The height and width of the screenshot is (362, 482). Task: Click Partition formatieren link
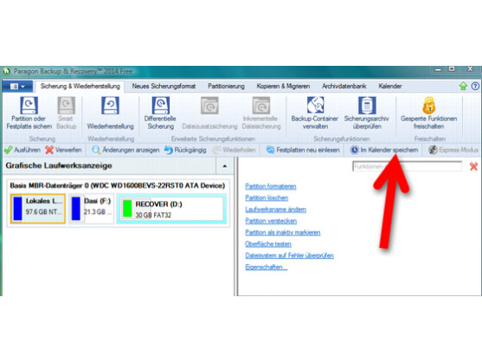271,186
